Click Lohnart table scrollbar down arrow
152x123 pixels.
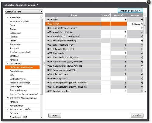coord(145,92)
